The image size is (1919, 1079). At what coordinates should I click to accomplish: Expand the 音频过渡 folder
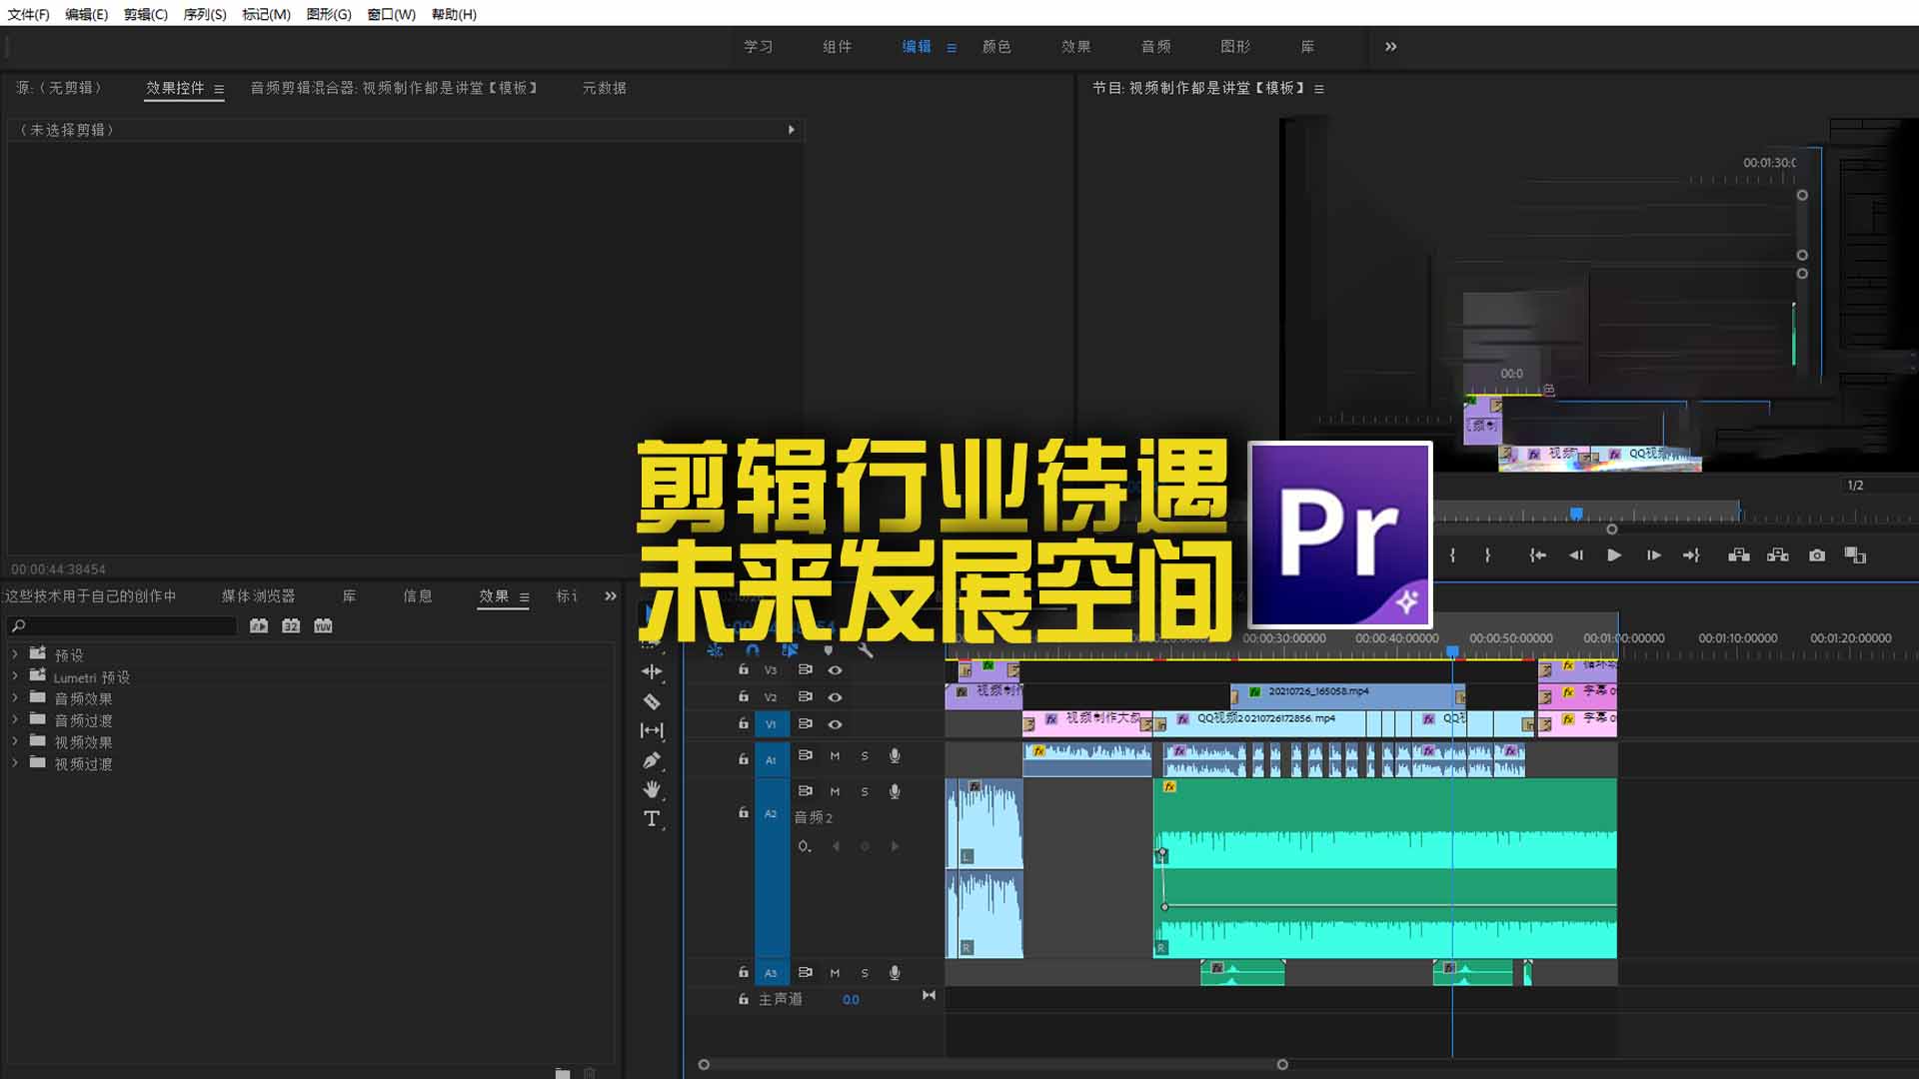(15, 719)
